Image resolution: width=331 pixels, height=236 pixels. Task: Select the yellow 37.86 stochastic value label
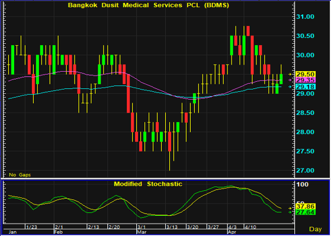[306, 206]
